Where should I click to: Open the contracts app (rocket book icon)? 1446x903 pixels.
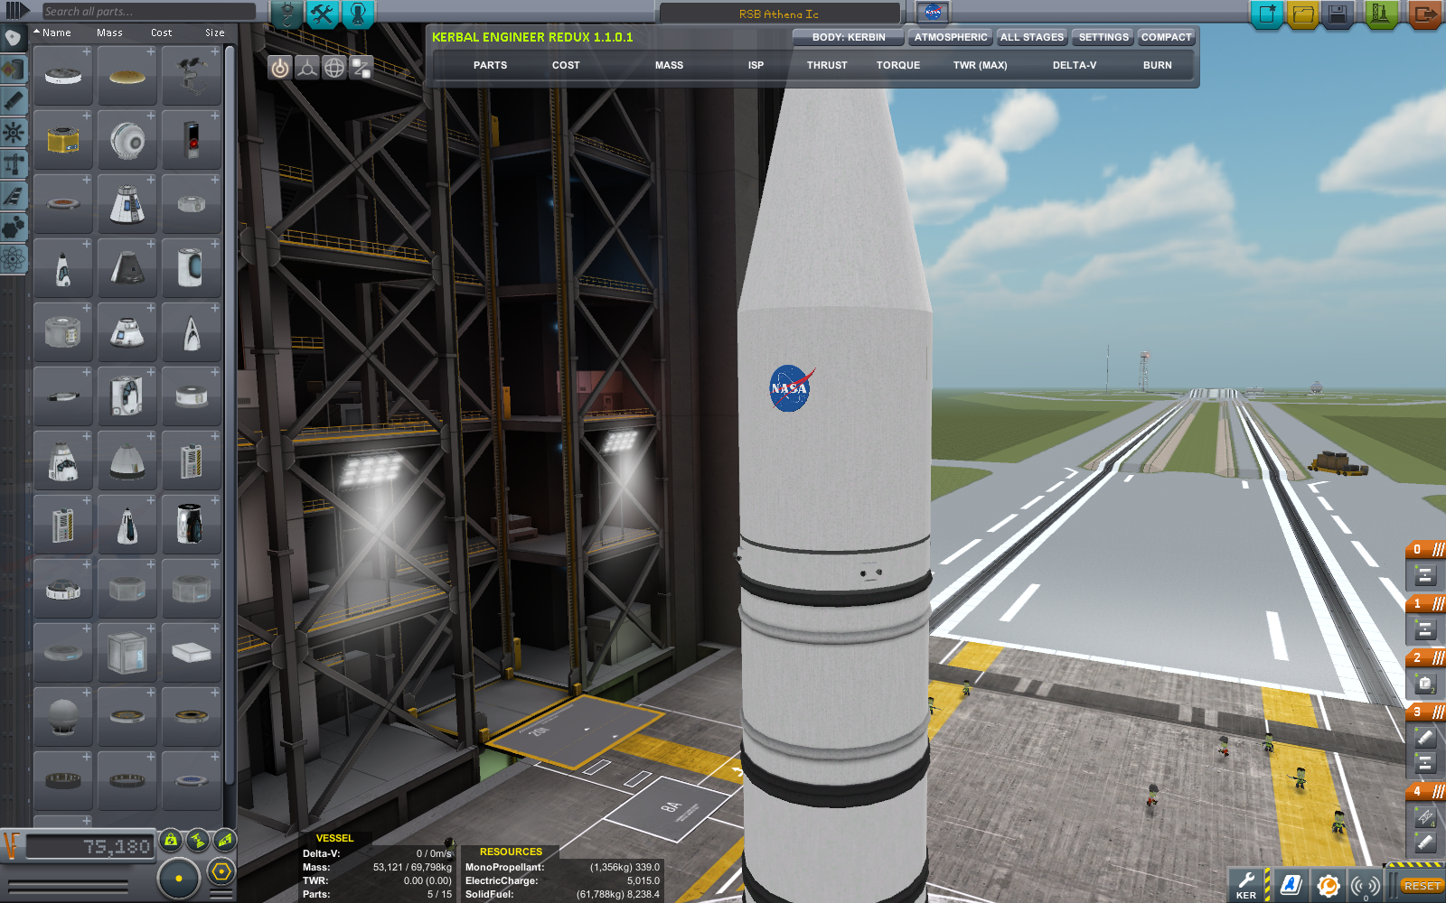pos(1291,885)
